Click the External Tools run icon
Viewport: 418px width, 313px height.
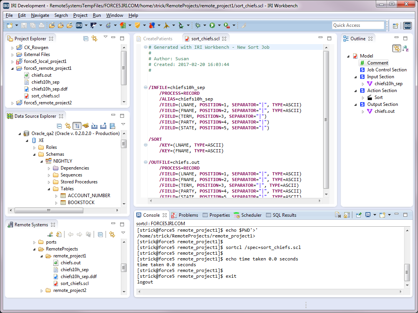(227, 26)
